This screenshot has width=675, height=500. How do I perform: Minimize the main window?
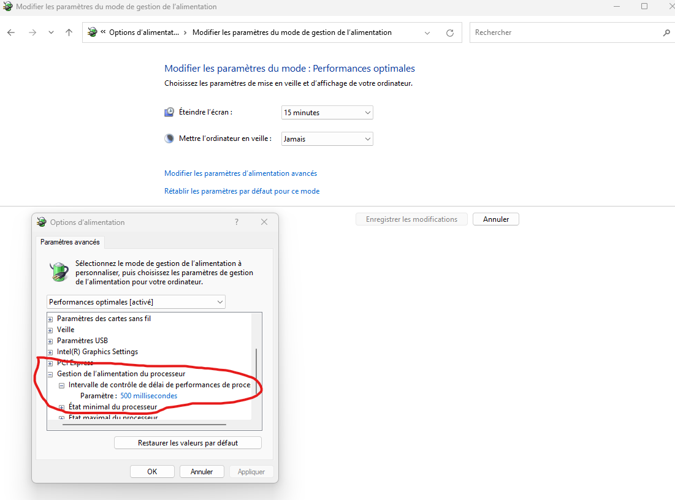tap(617, 7)
